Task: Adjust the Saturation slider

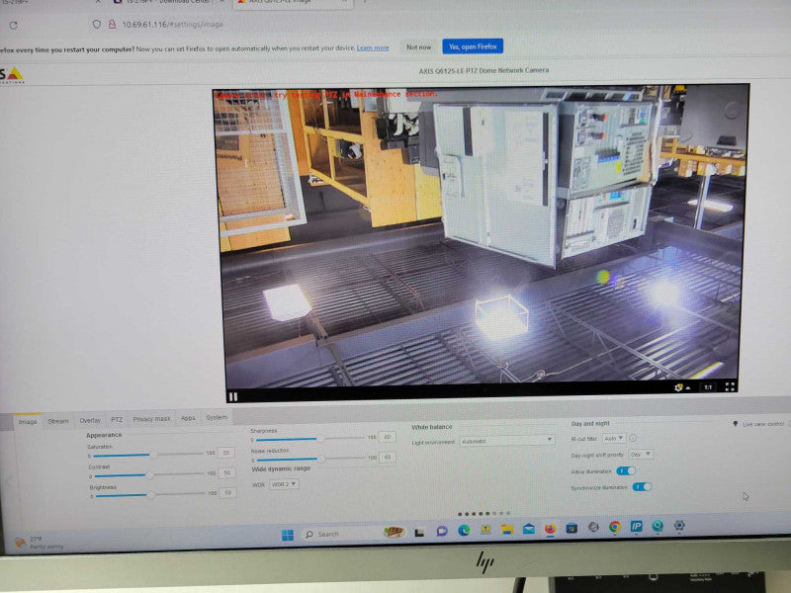Action: [x=146, y=455]
